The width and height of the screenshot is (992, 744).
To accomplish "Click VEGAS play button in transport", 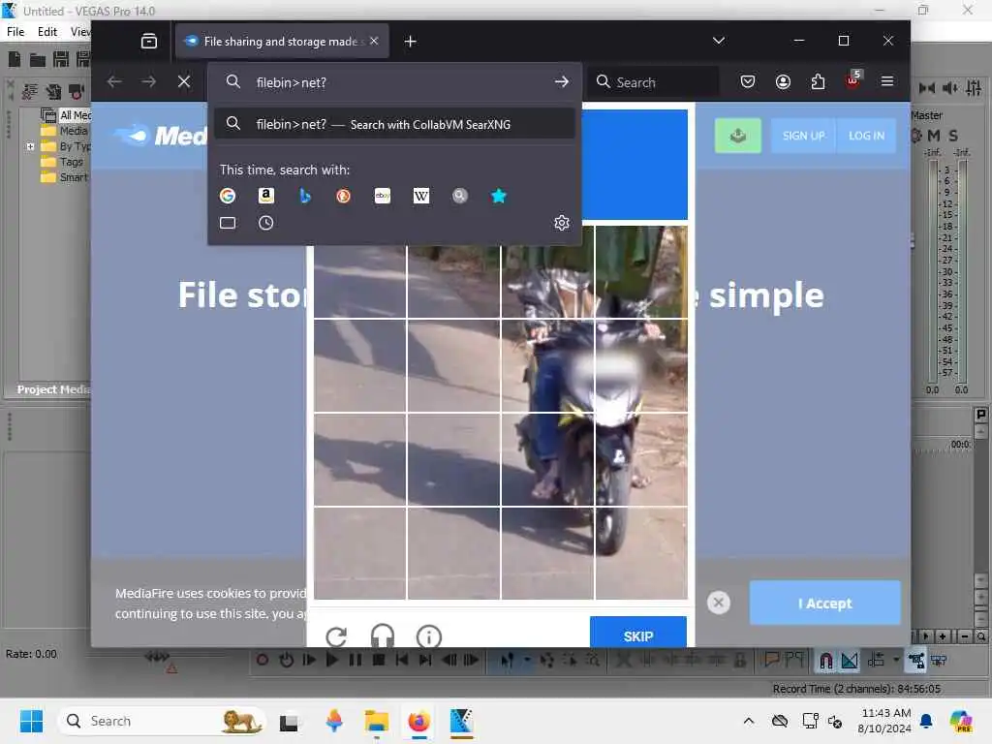I will (x=331, y=661).
